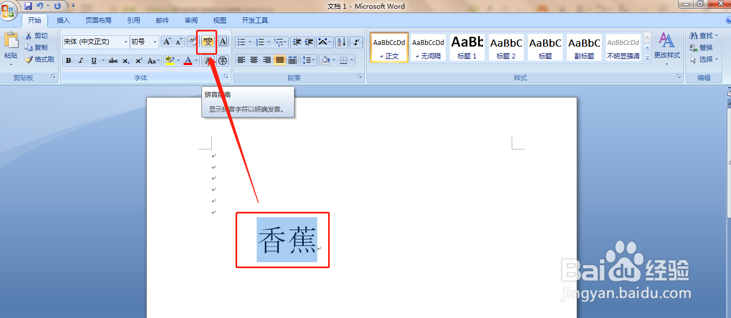Open the font size dropdown 初号

(155, 42)
